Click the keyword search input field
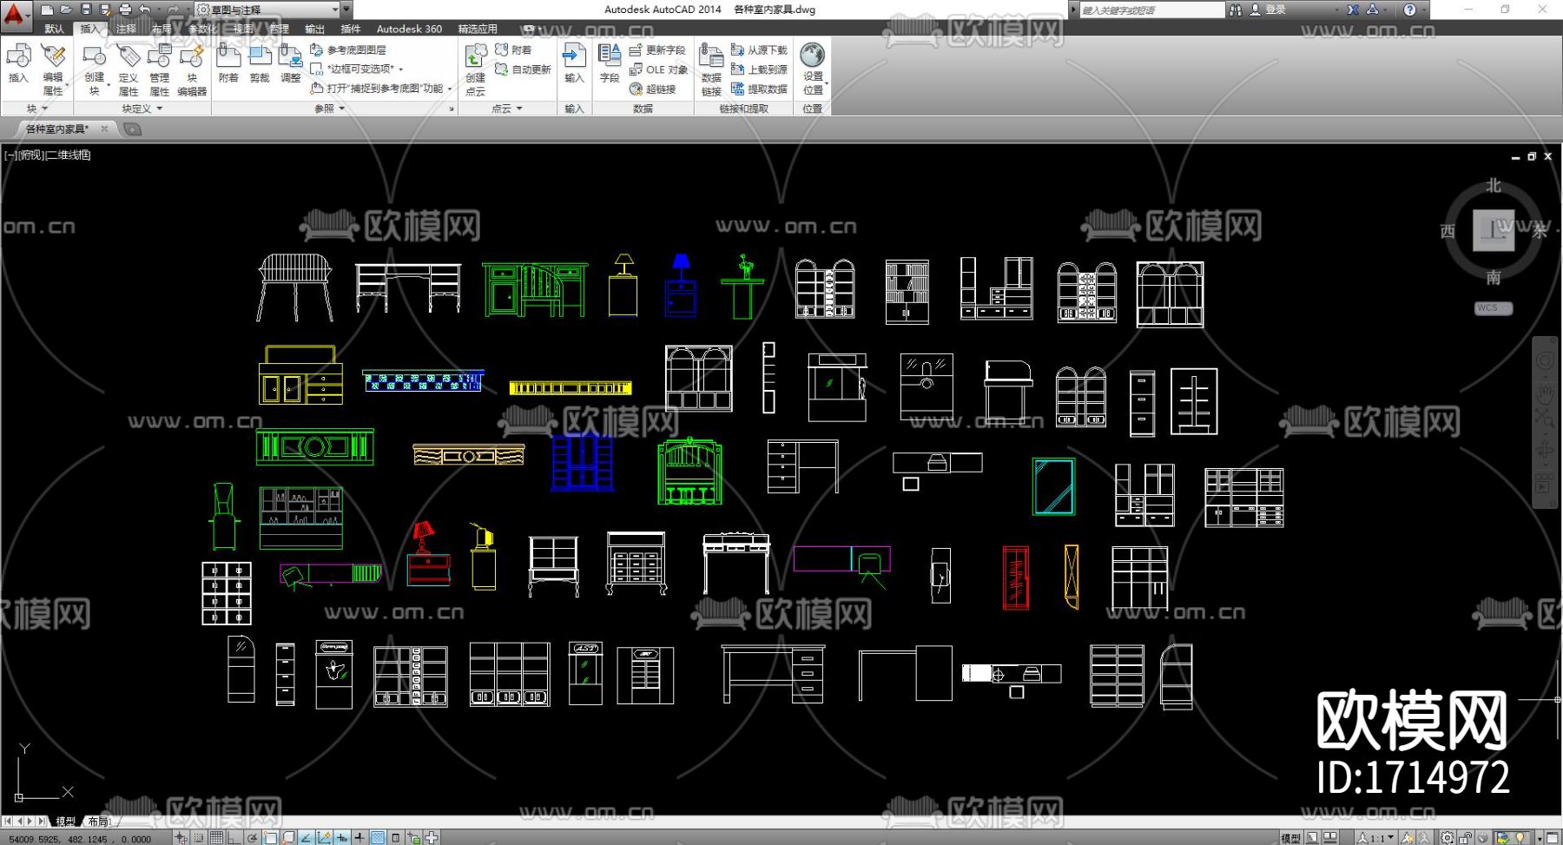 tap(1151, 10)
